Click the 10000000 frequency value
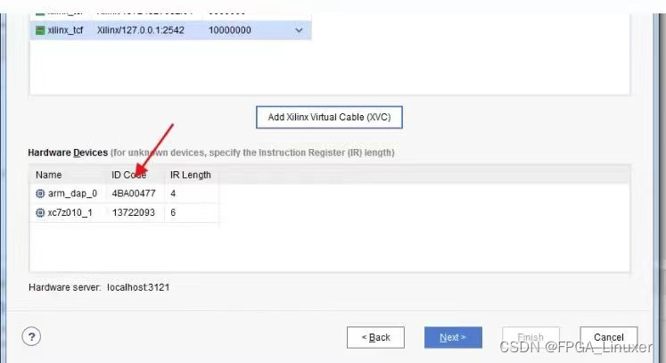The image size is (666, 363). (x=230, y=30)
